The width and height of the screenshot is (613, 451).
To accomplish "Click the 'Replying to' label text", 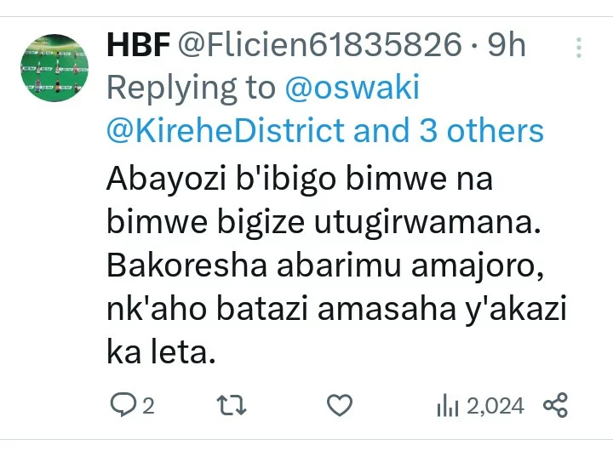I will tap(192, 88).
